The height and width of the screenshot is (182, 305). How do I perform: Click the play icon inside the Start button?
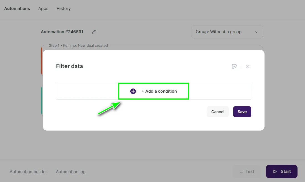pos(275,171)
